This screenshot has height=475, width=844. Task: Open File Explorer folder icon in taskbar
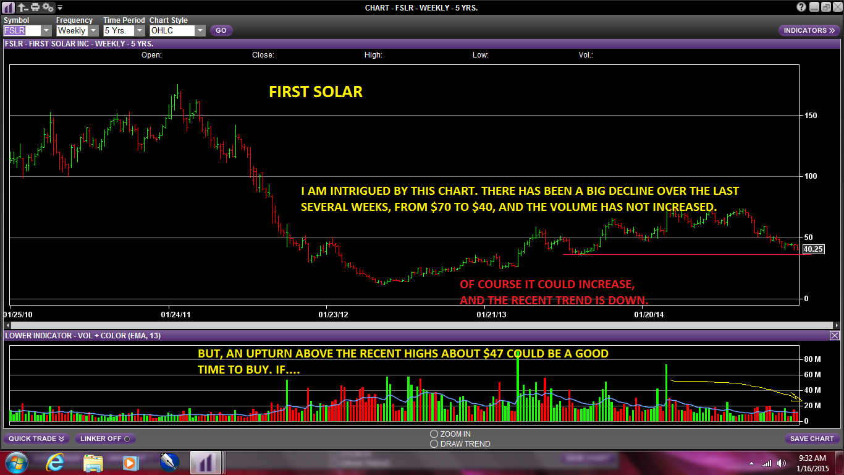pos(93,462)
